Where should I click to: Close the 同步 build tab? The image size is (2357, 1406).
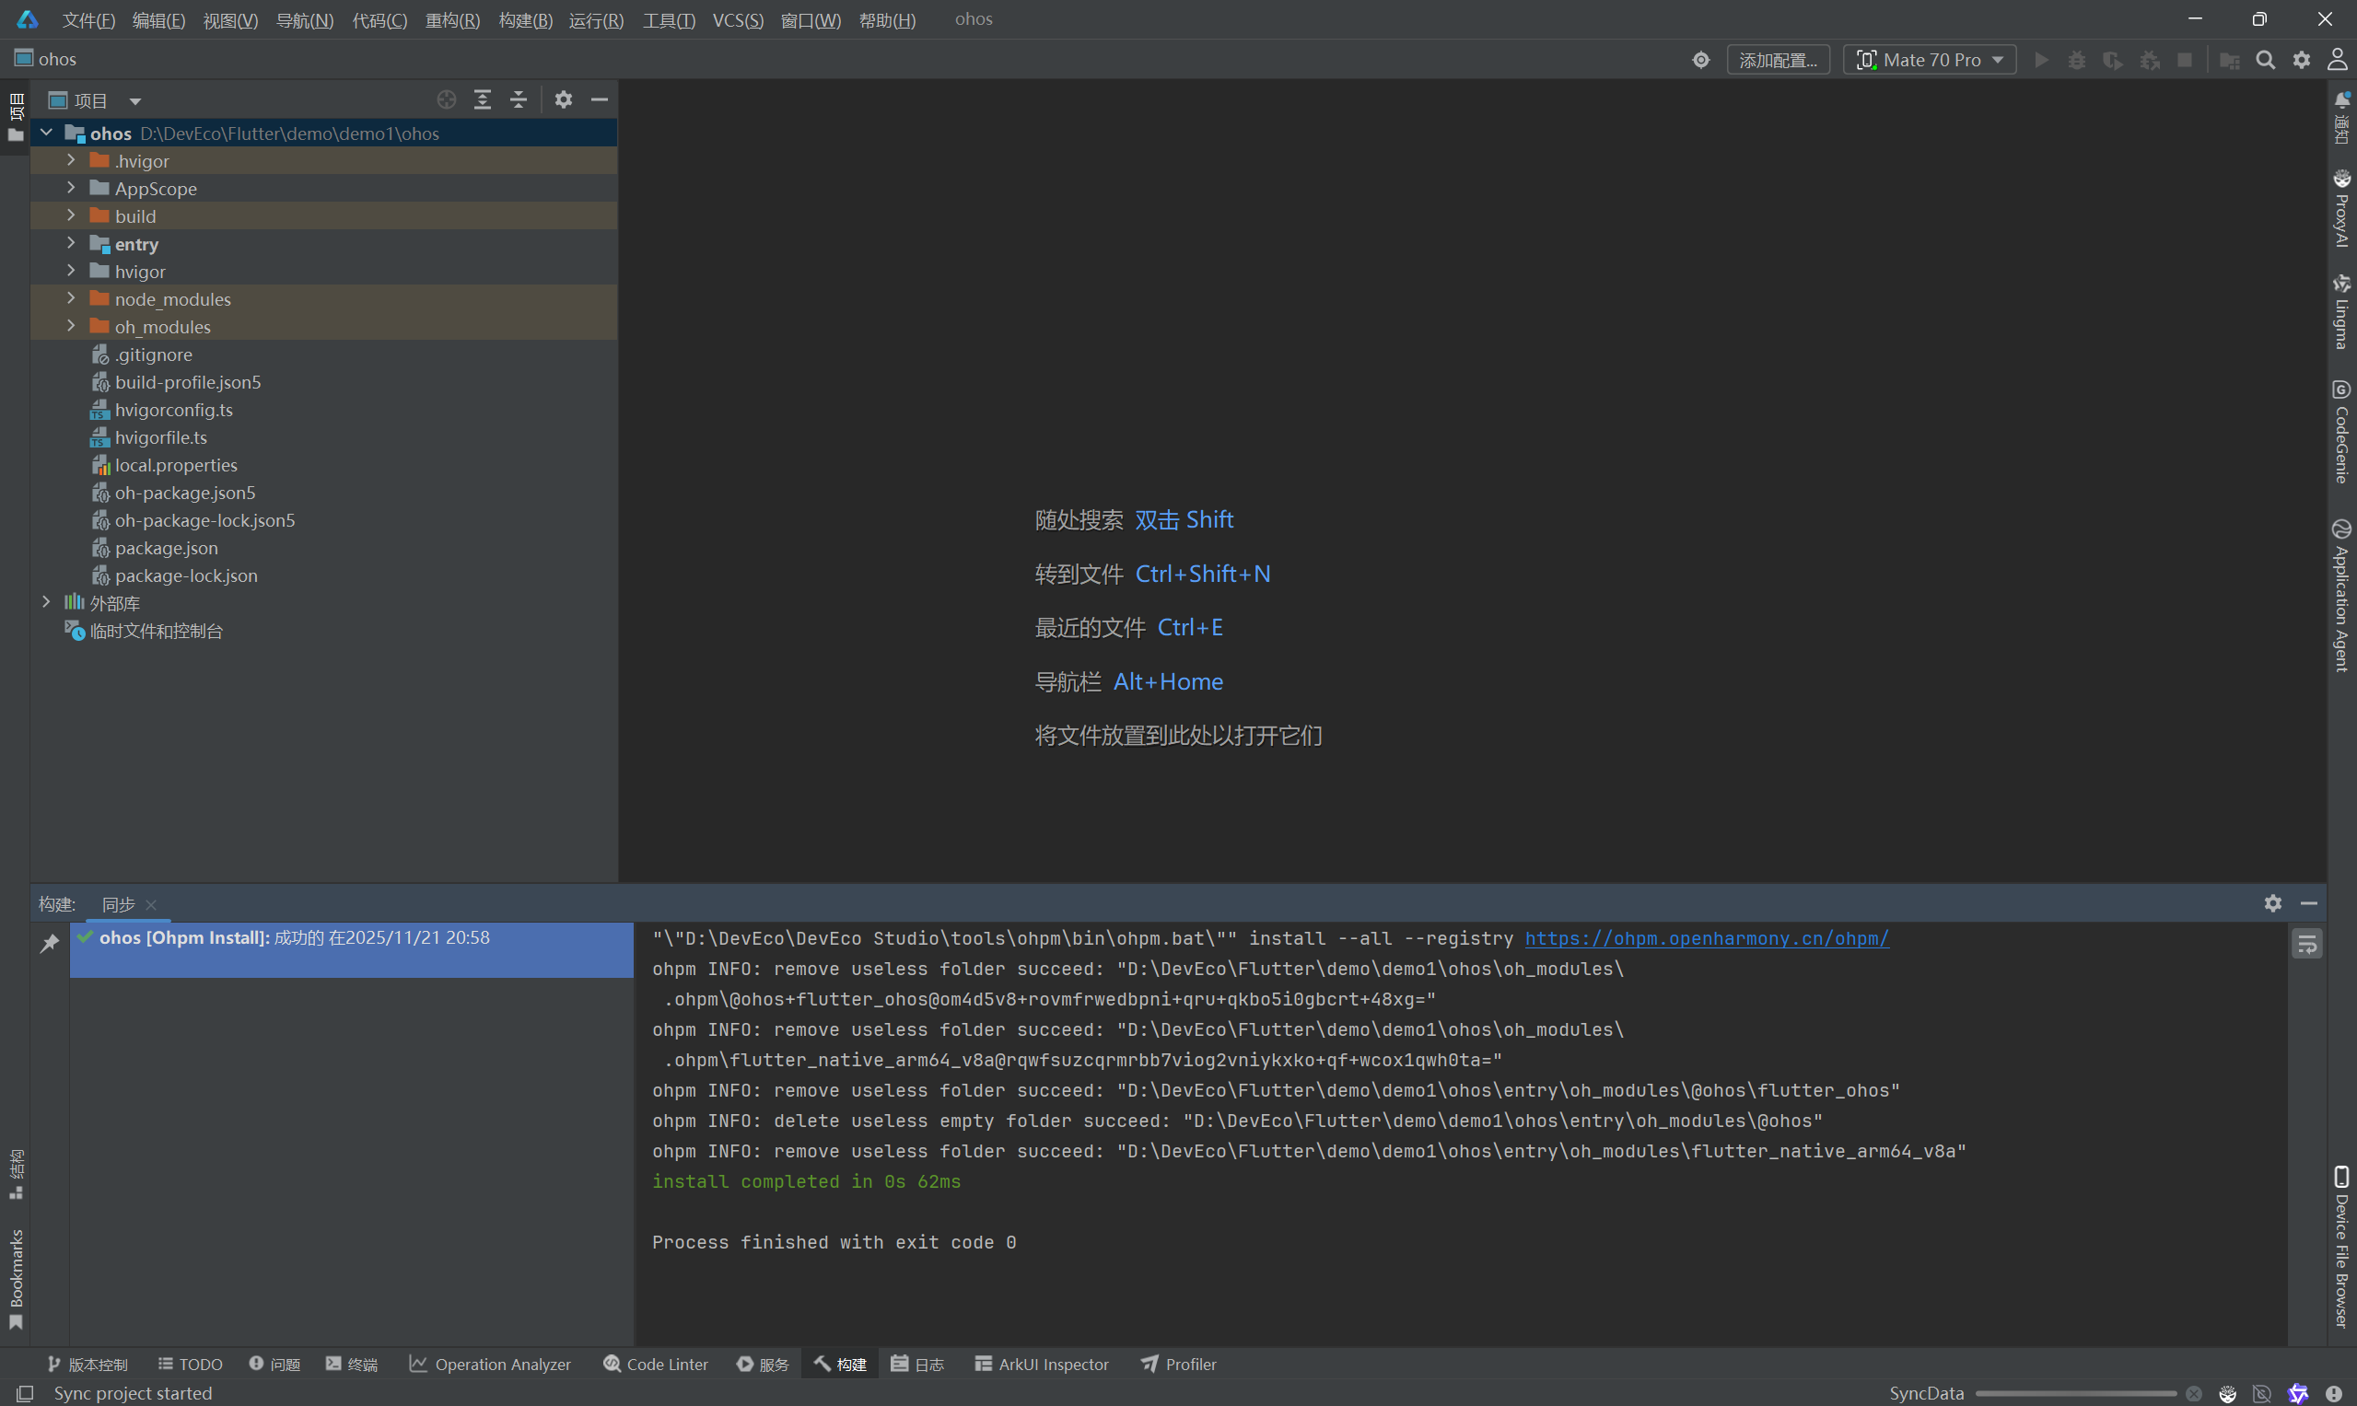[x=151, y=905]
